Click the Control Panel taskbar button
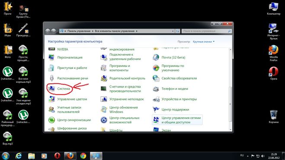Image resolution: width=285 pixels, height=160 pixels. (96, 156)
